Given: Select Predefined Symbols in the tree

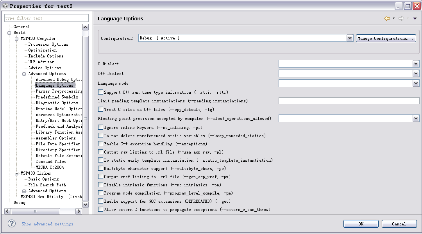Looking at the screenshot, I should tap(57, 97).
